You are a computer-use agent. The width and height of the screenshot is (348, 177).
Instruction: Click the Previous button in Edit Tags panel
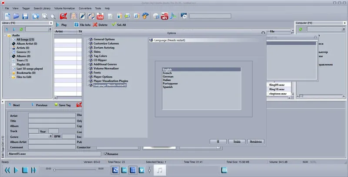tap(39, 105)
